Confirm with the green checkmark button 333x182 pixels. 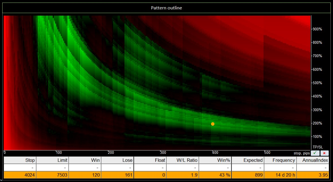pos(315,153)
